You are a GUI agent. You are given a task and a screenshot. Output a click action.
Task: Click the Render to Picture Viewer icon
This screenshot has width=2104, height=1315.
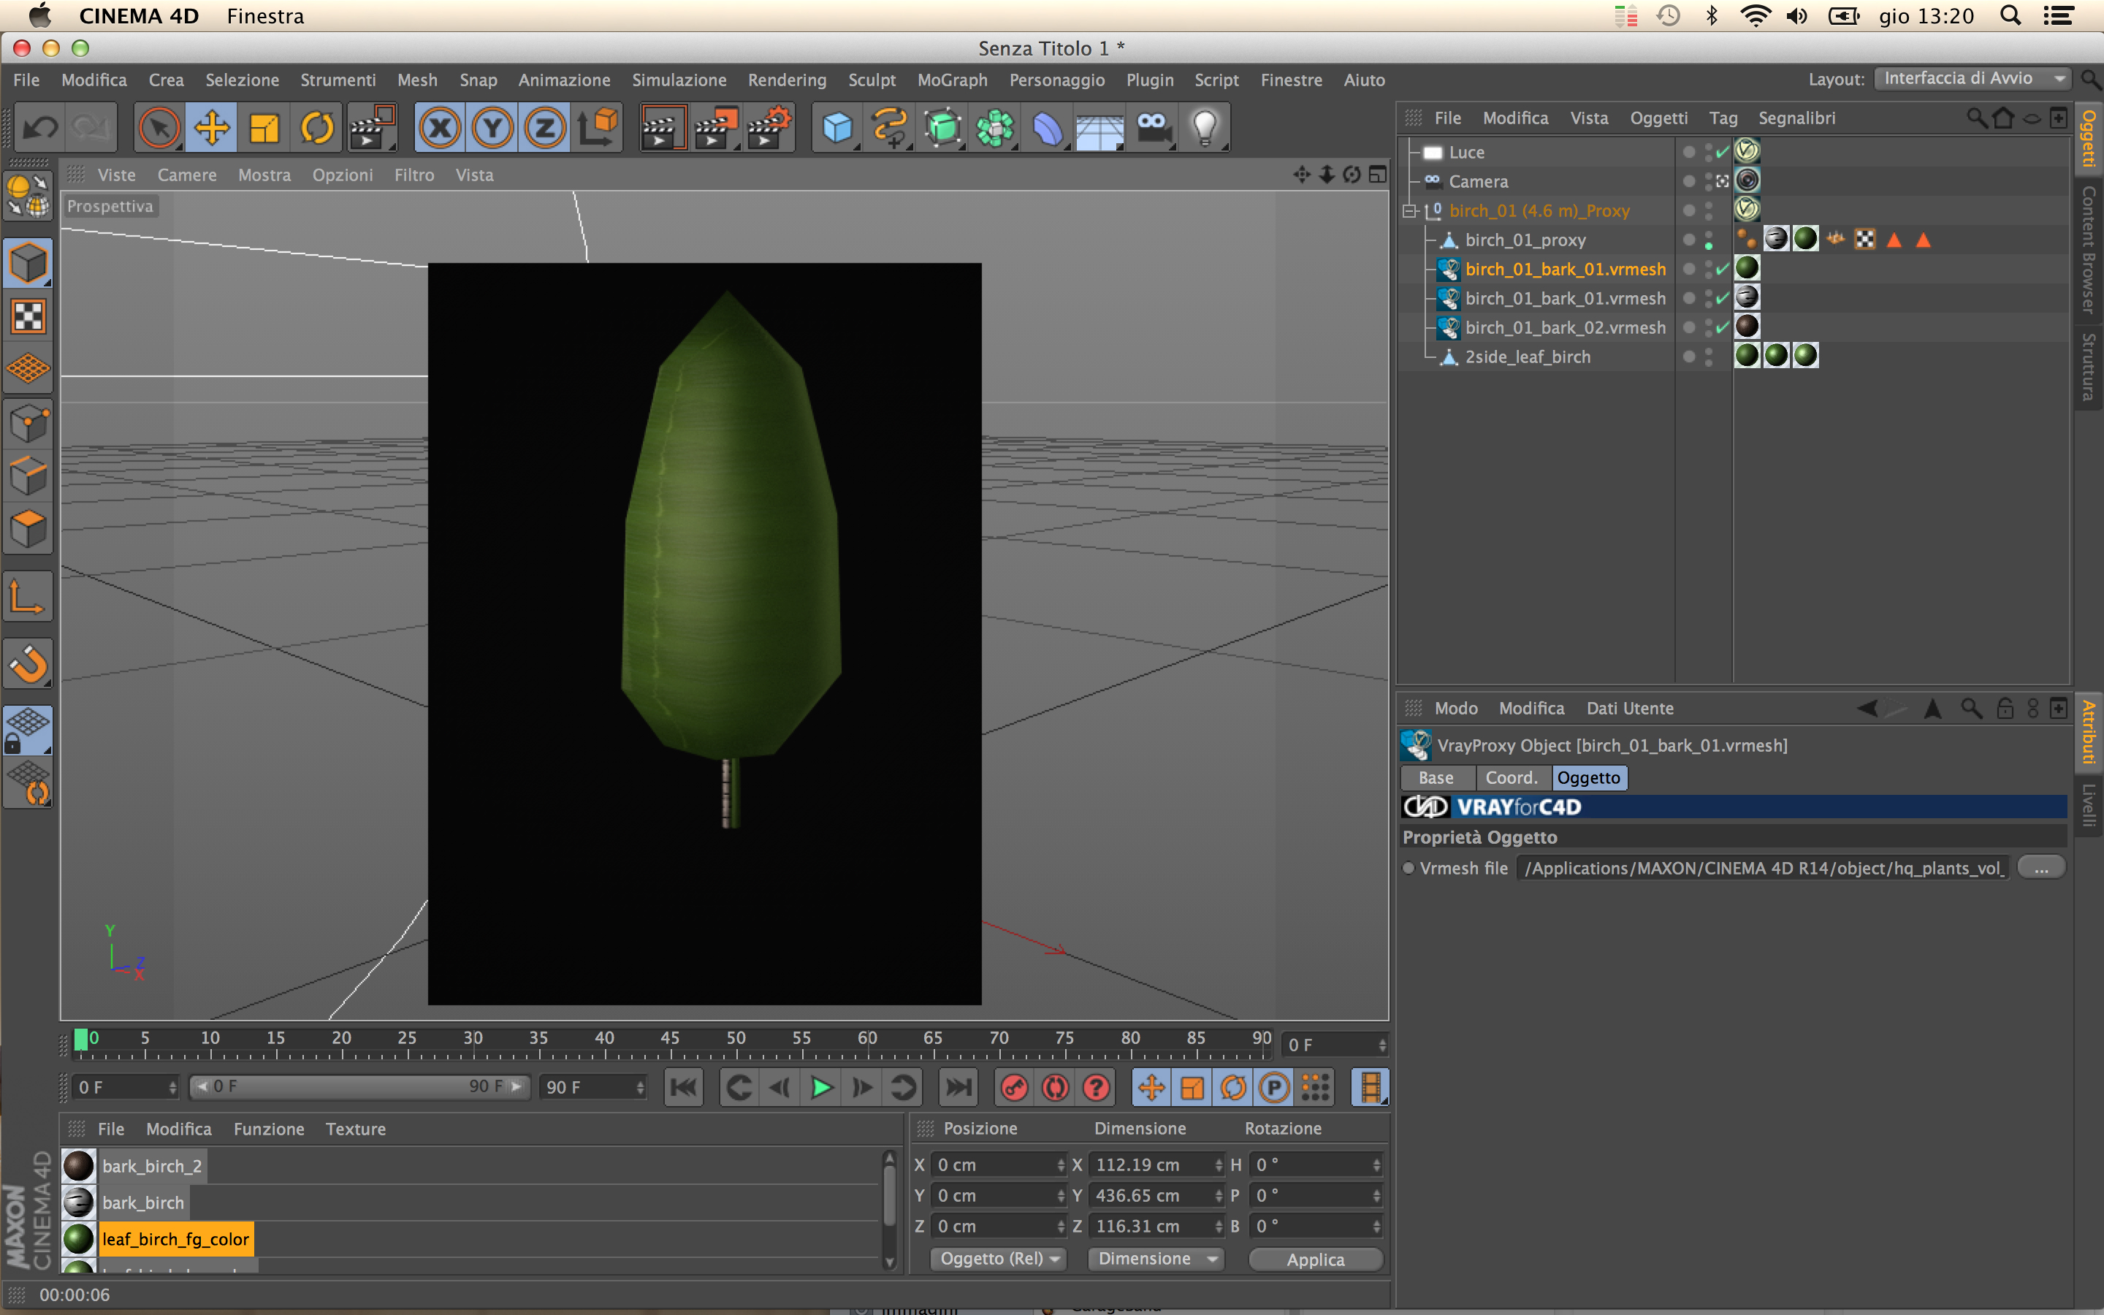click(x=714, y=129)
